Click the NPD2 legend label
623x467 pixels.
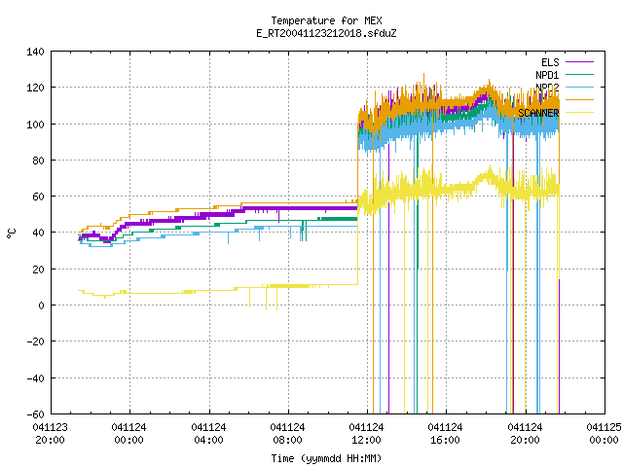[x=547, y=87]
